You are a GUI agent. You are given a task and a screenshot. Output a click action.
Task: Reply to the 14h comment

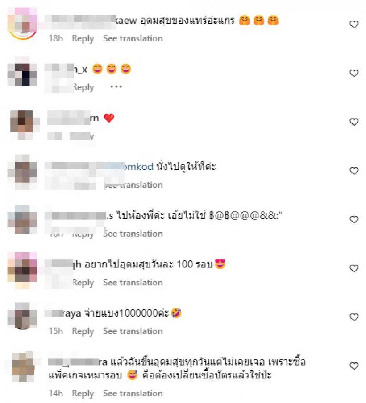click(x=83, y=394)
